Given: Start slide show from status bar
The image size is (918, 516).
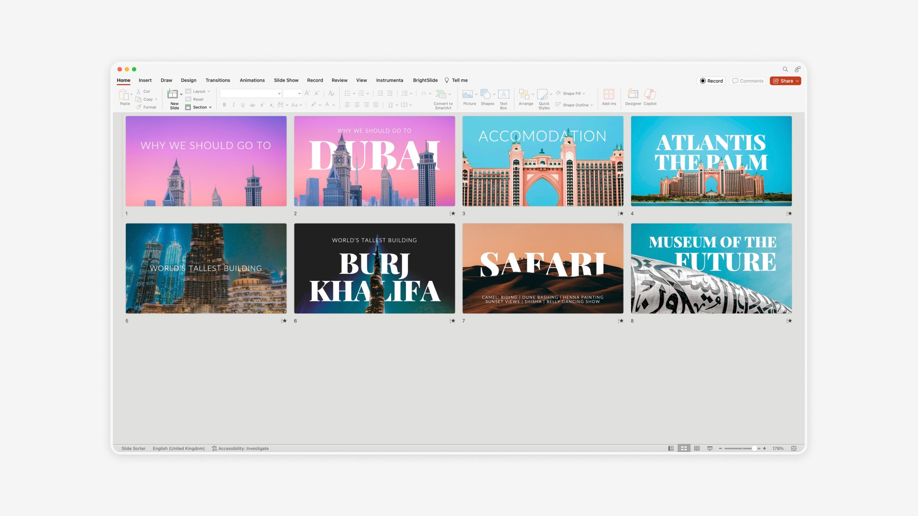Looking at the screenshot, I should tap(710, 449).
